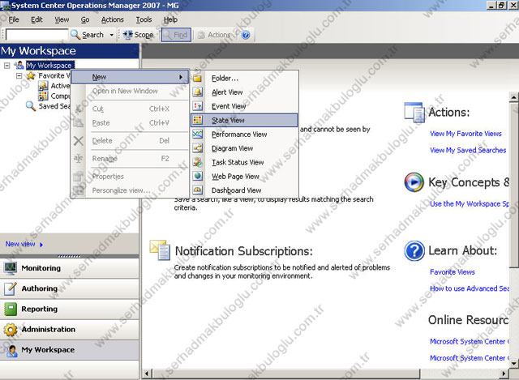This screenshot has height=380, width=519.
Task: Switch to the Authoring pane
Action: click(x=70, y=288)
